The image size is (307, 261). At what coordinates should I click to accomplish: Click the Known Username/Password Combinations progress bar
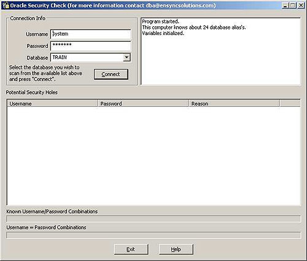[x=153, y=219]
